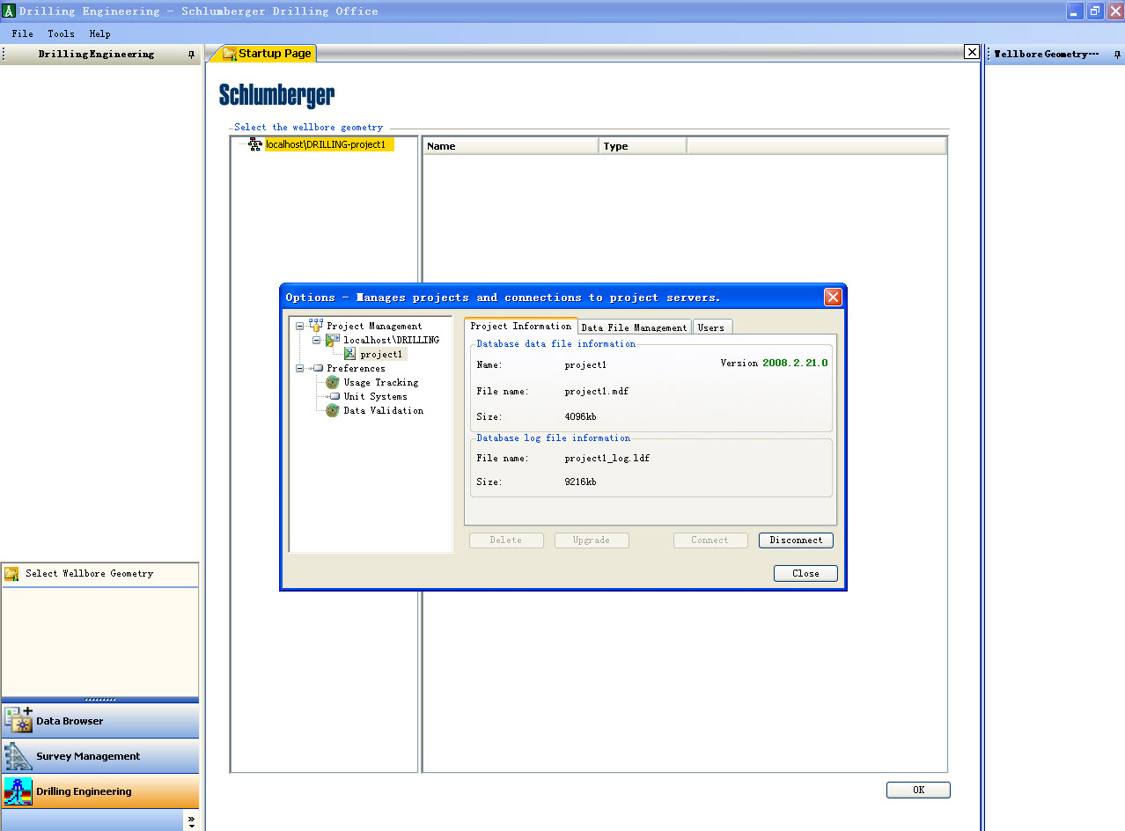Click the Unit Systems icon

click(x=335, y=396)
